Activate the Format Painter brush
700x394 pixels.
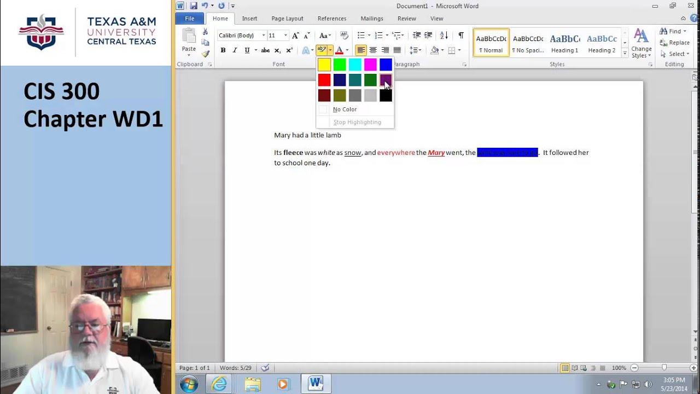tap(205, 54)
